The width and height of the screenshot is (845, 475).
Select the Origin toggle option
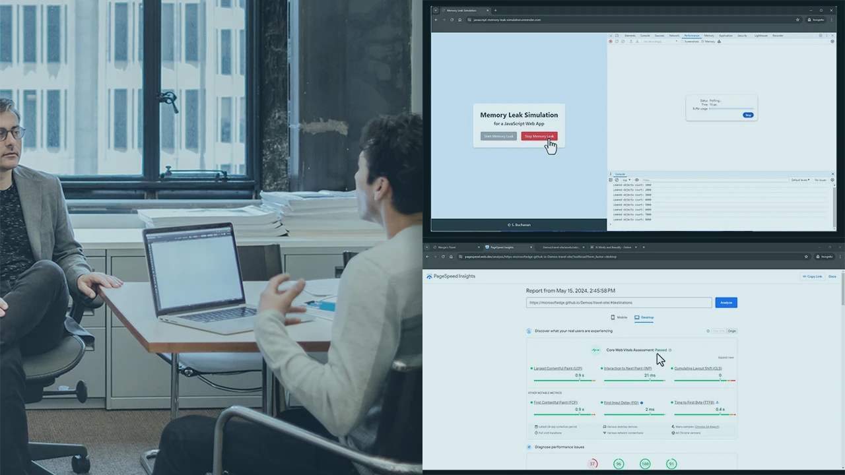click(x=732, y=331)
